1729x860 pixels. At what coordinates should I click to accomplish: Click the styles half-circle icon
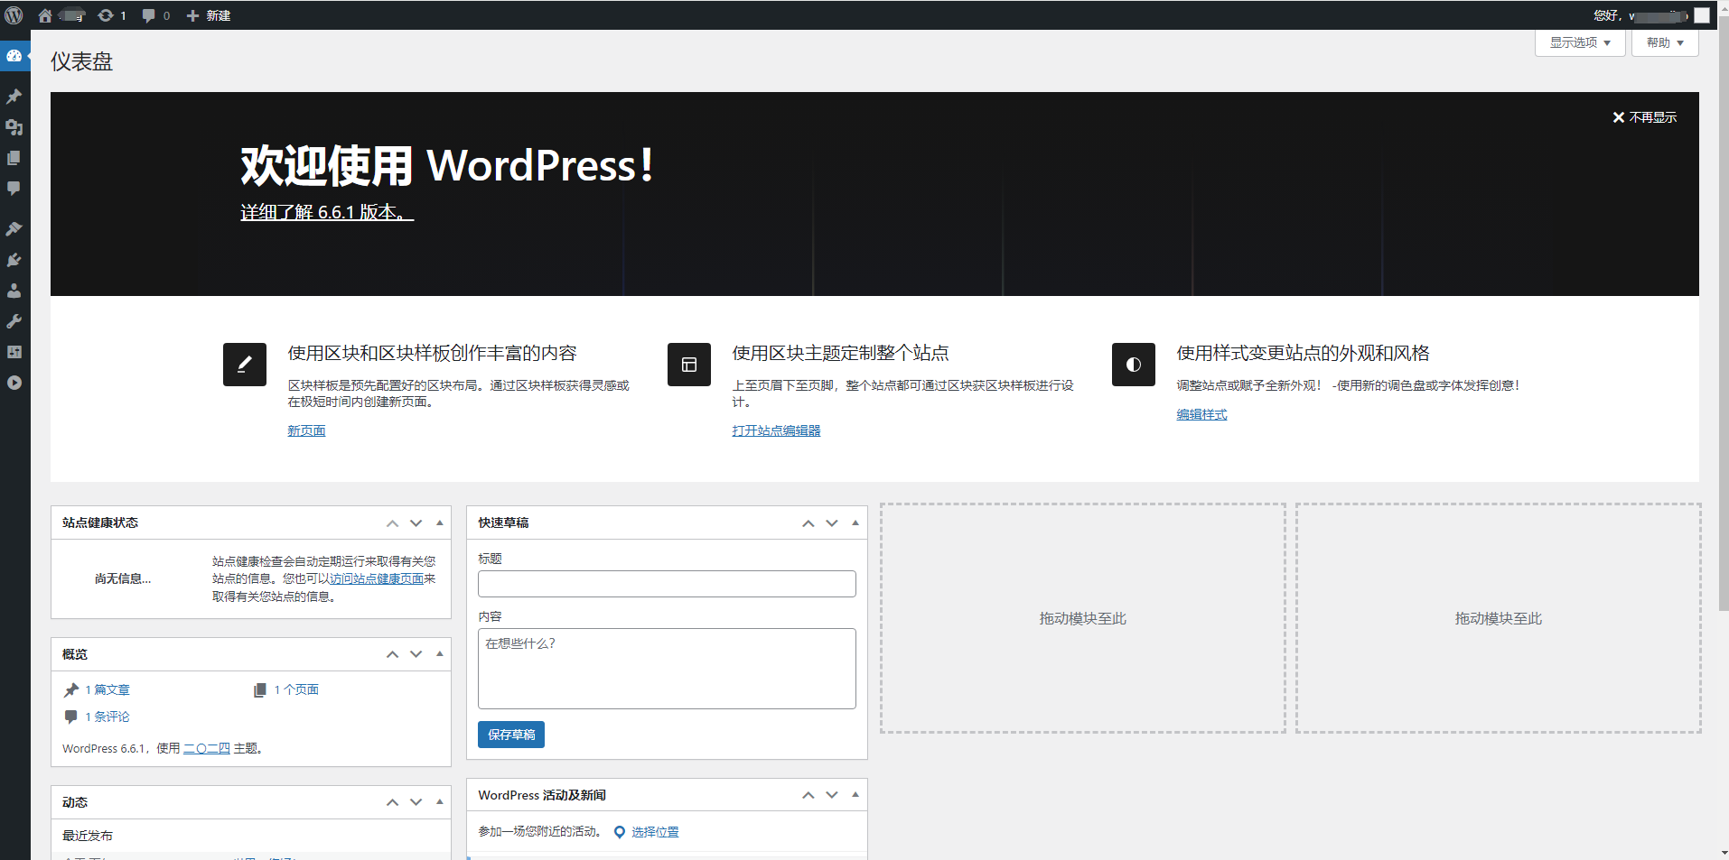[1134, 365]
